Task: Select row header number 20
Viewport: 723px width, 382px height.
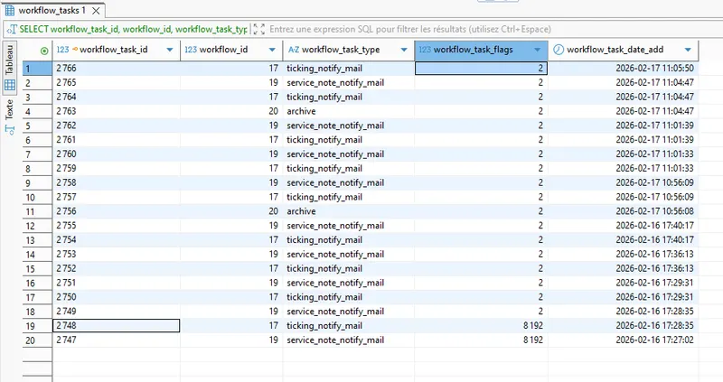Action: point(37,340)
